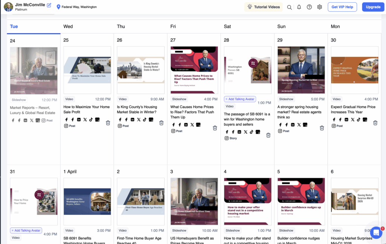Image resolution: width=386 pixels, height=244 pixels.
Task: Click trash icon on Monday 30 post
Action: [375, 123]
